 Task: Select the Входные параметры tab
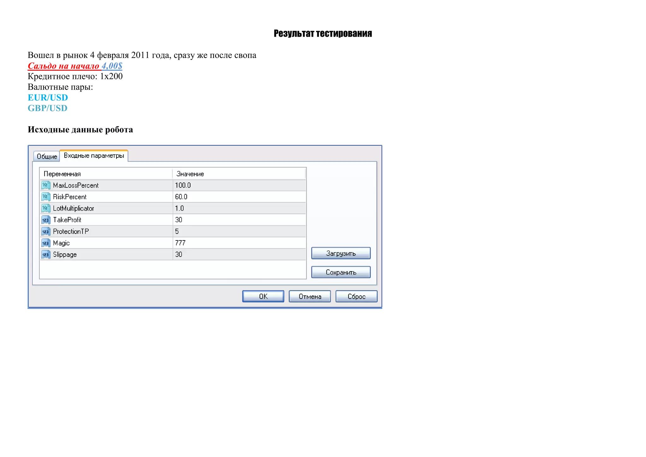click(x=94, y=156)
